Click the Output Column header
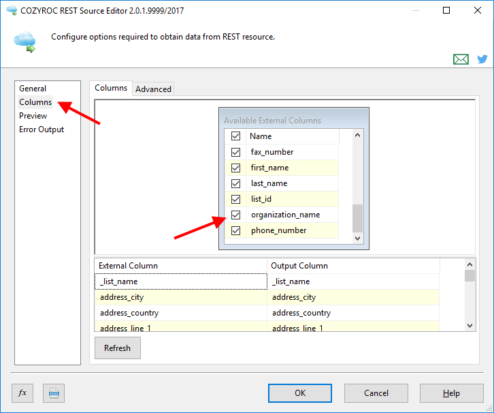Screen dimensions: 494x413 353,266
